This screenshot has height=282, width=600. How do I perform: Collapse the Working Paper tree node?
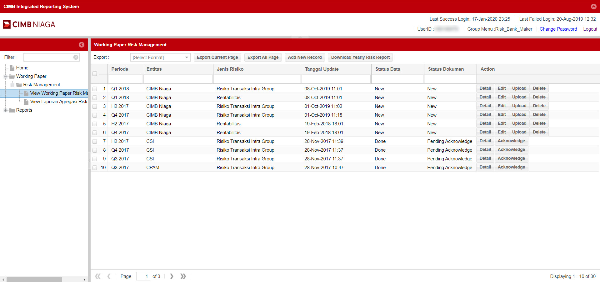click(6, 76)
